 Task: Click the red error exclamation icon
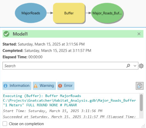(x=60, y=86)
